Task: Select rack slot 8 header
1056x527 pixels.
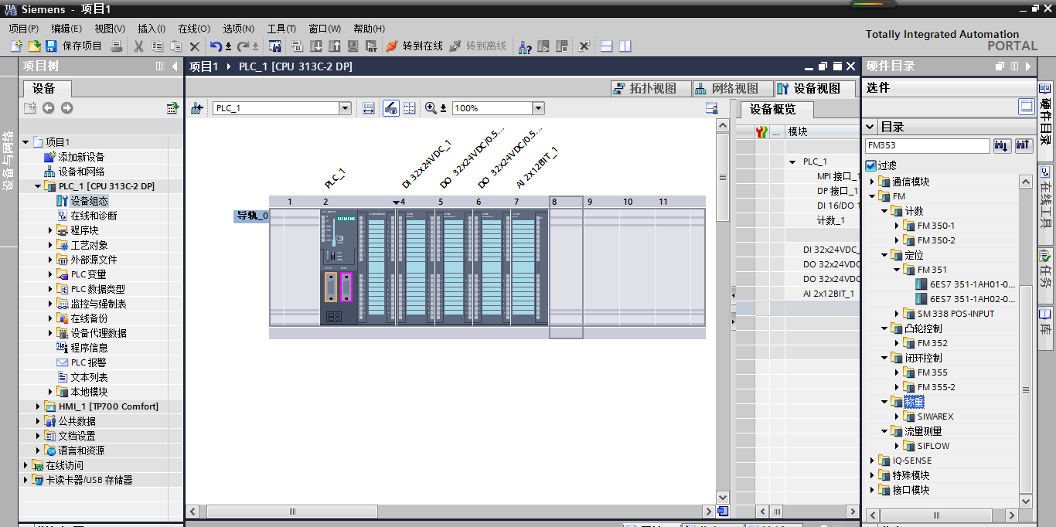Action: pos(566,202)
